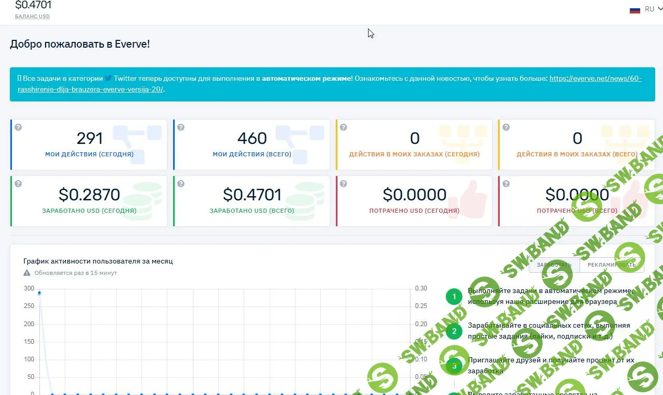Click help icon on 'Потрачено USD (сегодня)' card
Image resolution: width=663 pixels, height=395 pixels.
(x=344, y=184)
